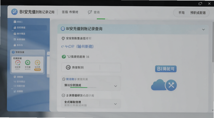Open the bottom sidebar item with chart icon
Viewport: 214px width, 118px height.
click(x=18, y=91)
